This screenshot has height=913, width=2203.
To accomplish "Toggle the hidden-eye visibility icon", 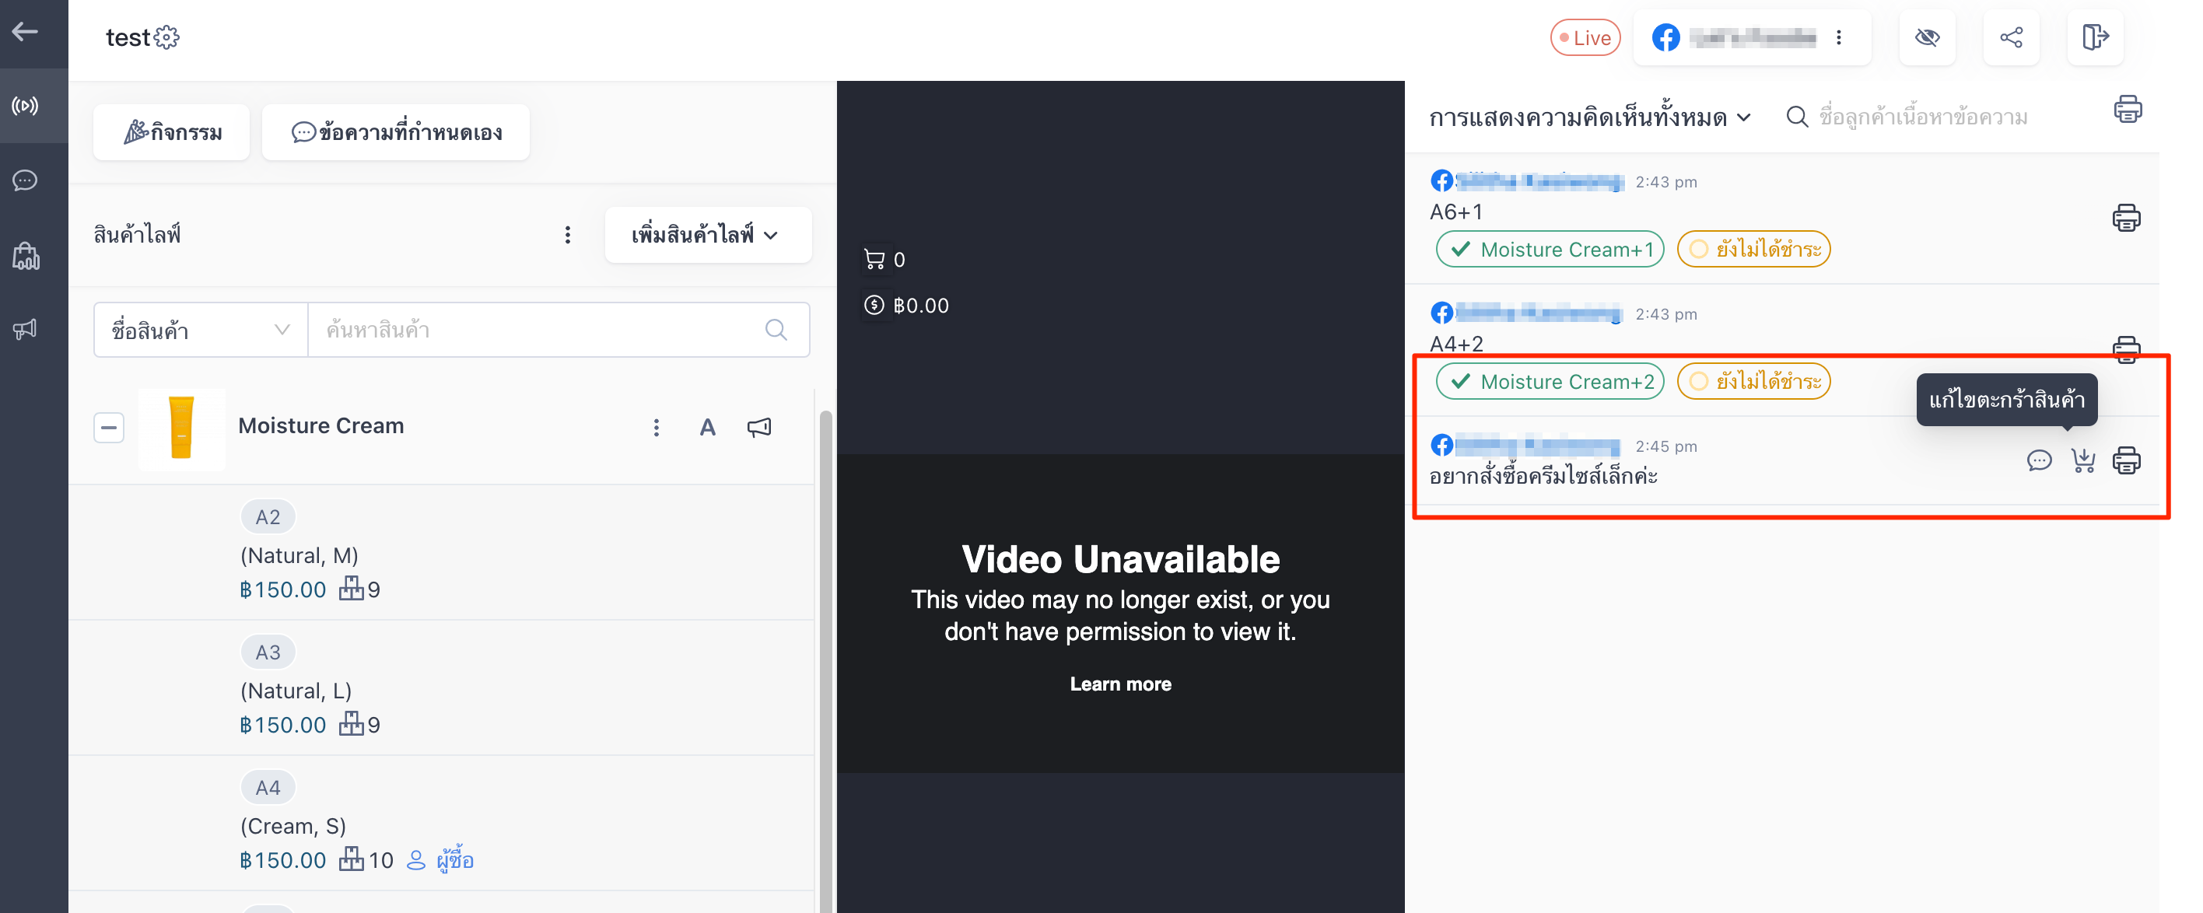I will click(1927, 37).
